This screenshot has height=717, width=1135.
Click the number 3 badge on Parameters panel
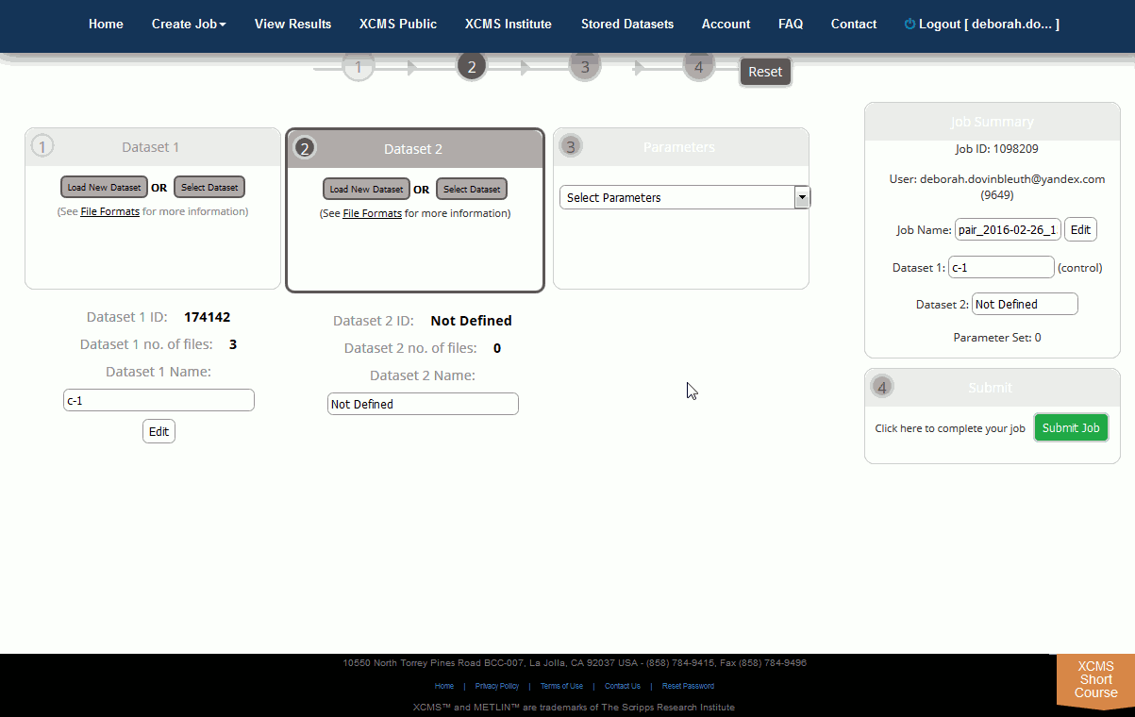point(570,146)
